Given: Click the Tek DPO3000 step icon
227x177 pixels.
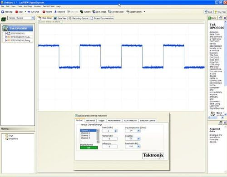Looking at the screenshot, I should click(x=5, y=28).
